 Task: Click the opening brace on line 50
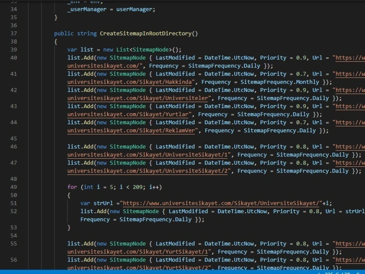pyautogui.click(x=69, y=195)
